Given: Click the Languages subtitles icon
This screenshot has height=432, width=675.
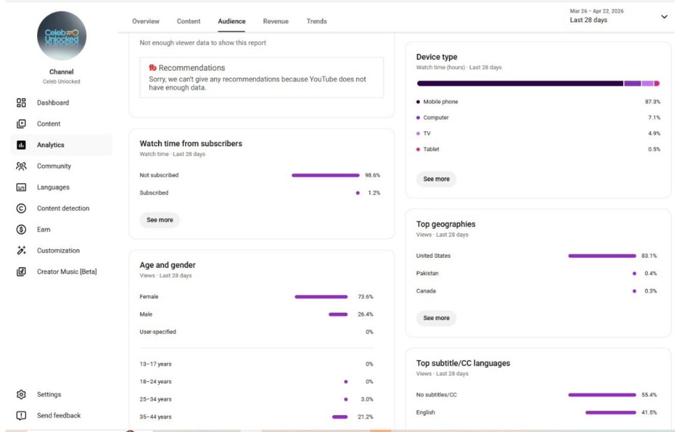Looking at the screenshot, I should 21,188.
